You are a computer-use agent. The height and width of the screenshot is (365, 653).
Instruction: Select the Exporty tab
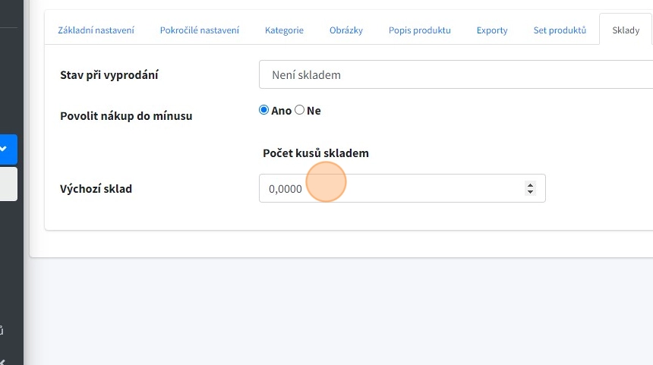[x=492, y=30]
